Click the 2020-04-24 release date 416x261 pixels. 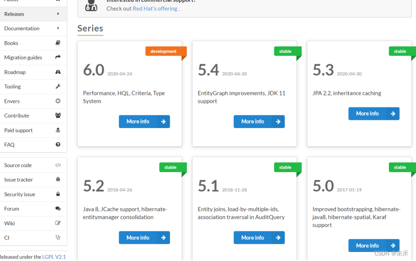pos(120,74)
